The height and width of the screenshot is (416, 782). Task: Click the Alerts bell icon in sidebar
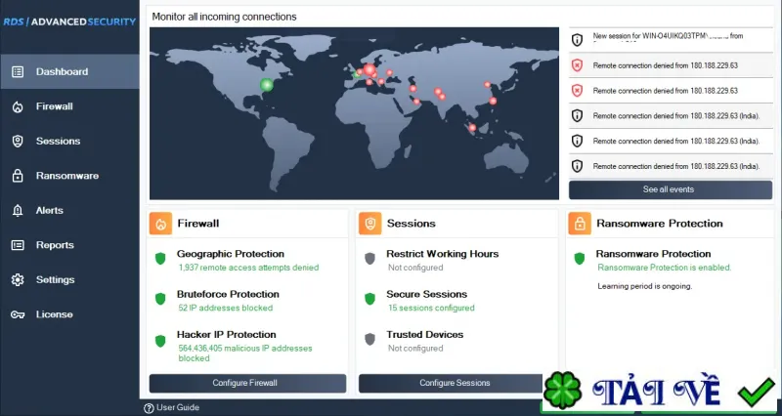coord(18,210)
